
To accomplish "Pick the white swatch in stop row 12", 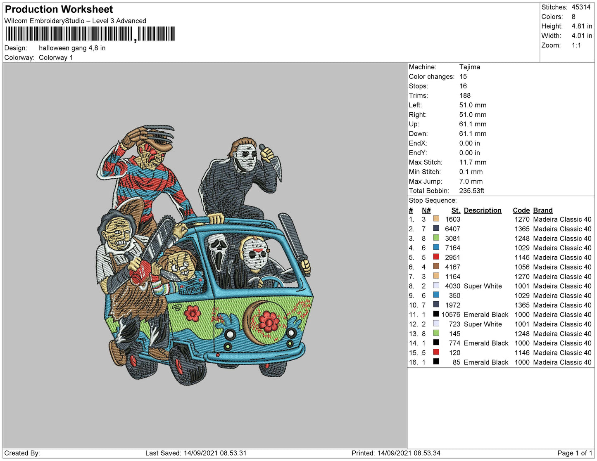I will click(x=436, y=323).
